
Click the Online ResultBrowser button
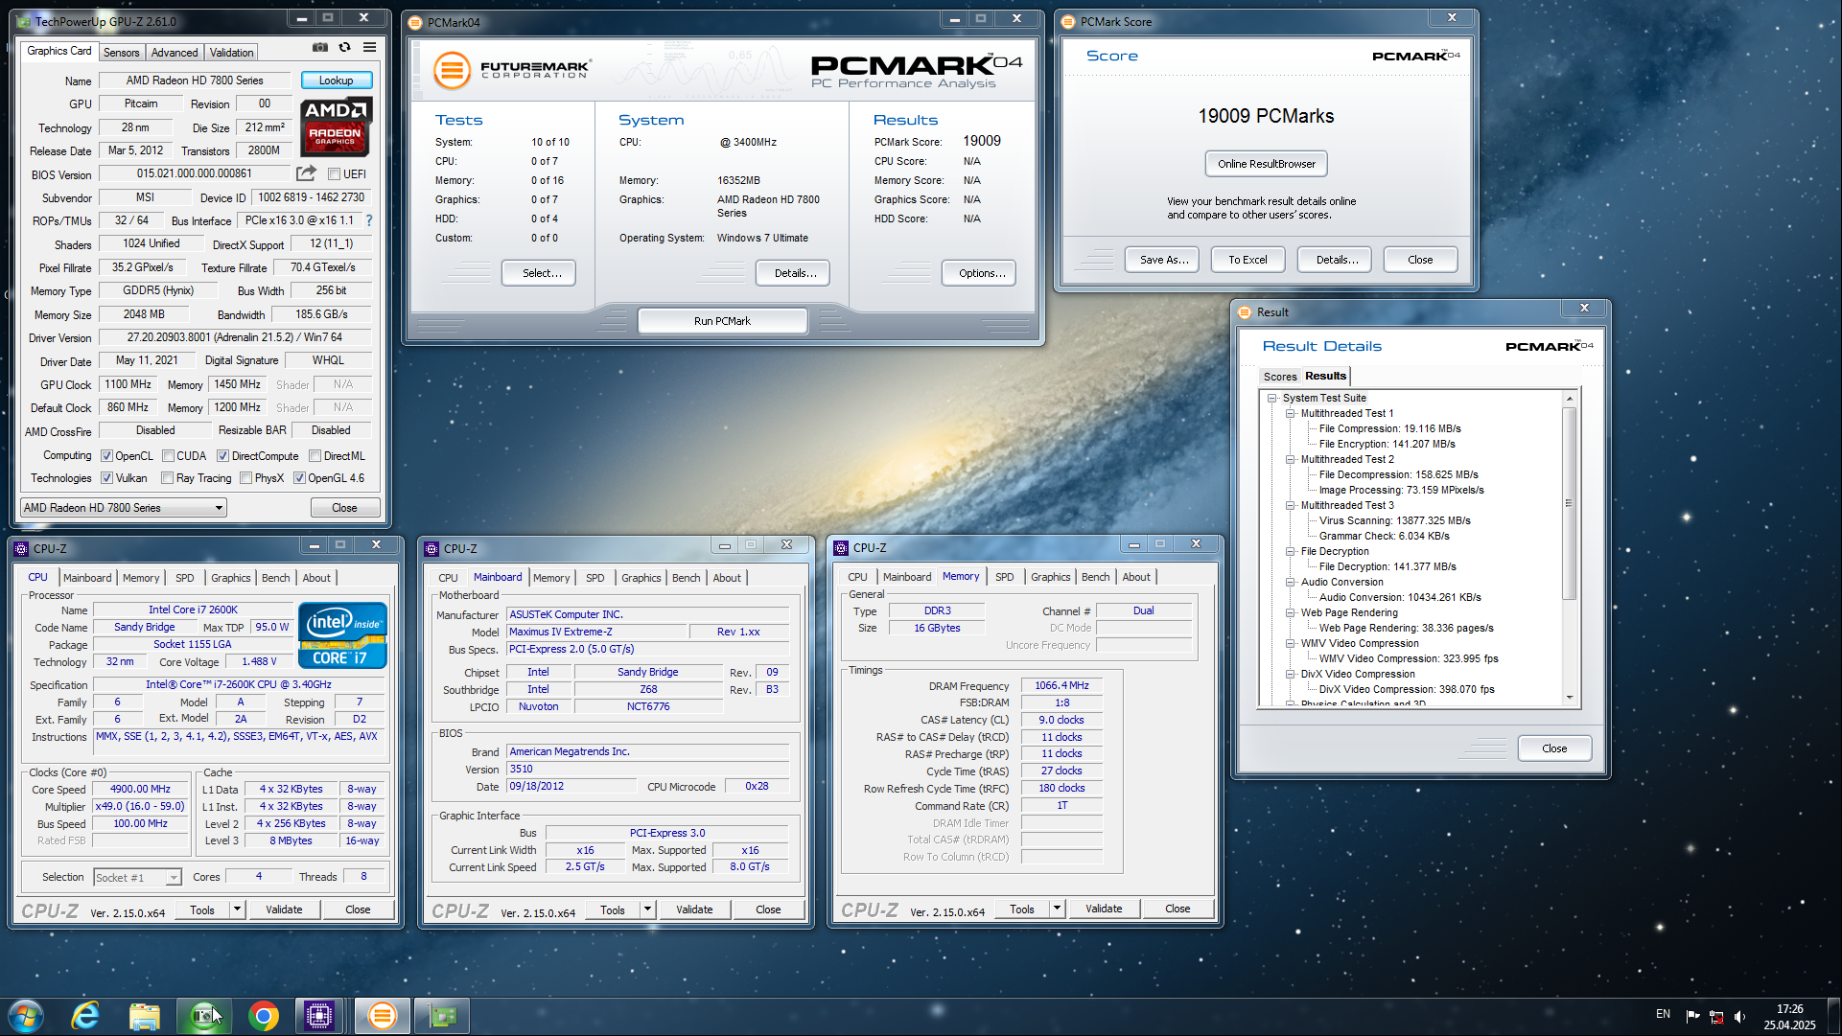tap(1267, 164)
